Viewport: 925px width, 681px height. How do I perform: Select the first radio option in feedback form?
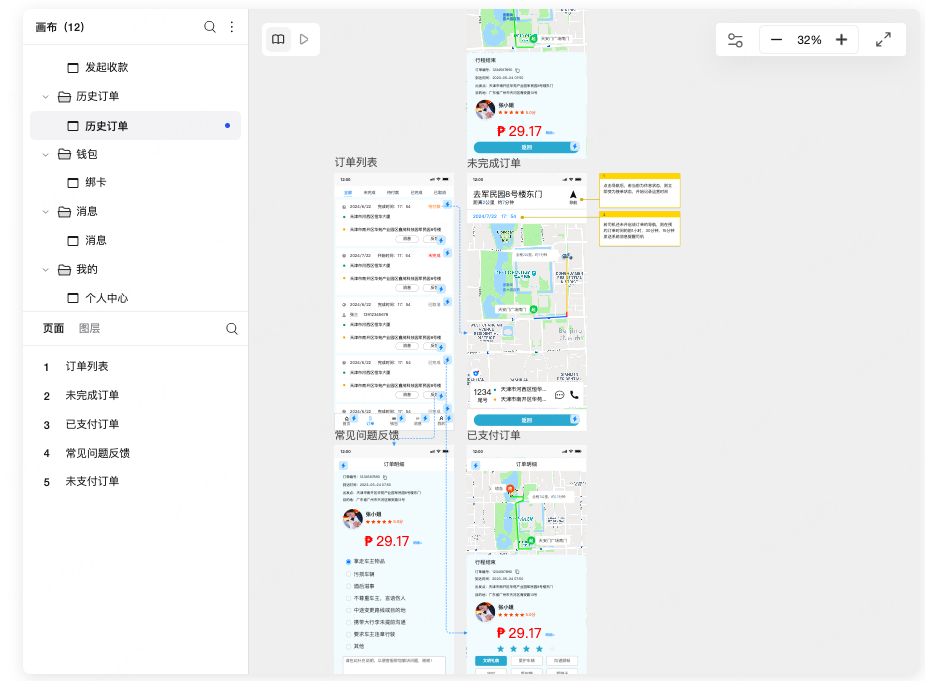[x=348, y=561]
